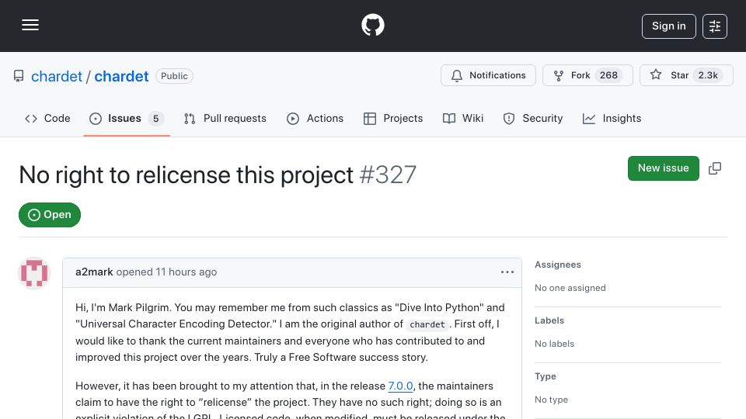Click the issue title 'No right to relicense this project'
The height and width of the screenshot is (419, 746).
(186, 175)
